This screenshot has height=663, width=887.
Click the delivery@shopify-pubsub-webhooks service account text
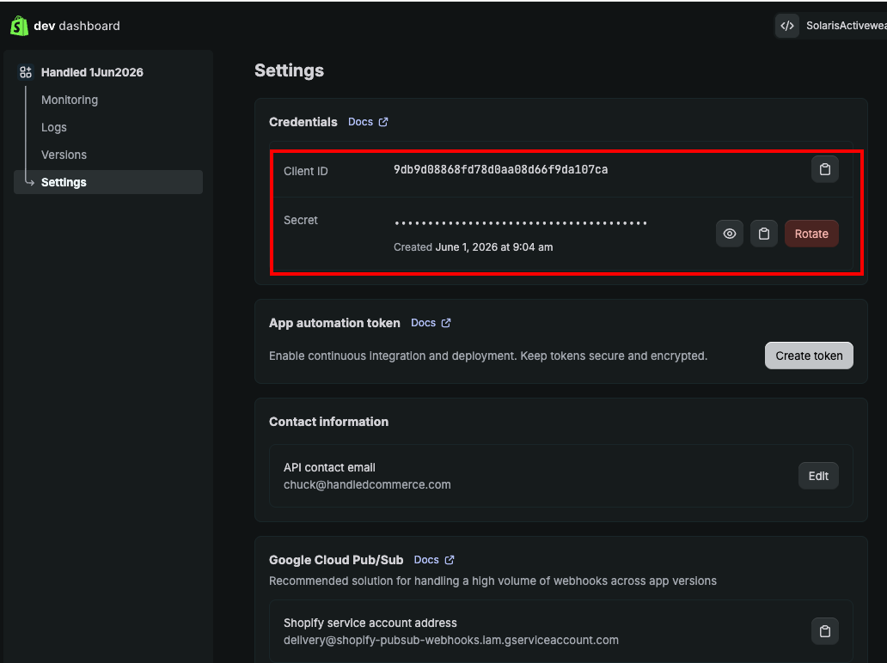(451, 641)
